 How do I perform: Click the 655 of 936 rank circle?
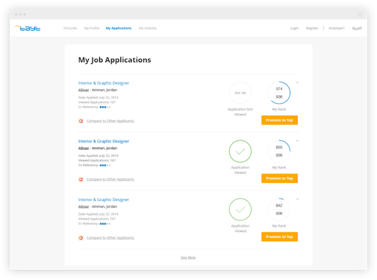(279, 151)
